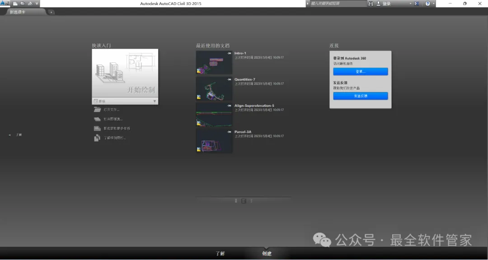Click the Open file icon in quick access toolbar
The width and height of the screenshot is (488, 260).
click(x=23, y=4)
